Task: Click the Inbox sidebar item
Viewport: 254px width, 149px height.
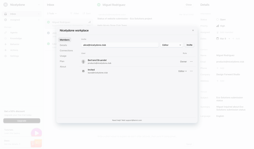Action: [x=22, y=14]
